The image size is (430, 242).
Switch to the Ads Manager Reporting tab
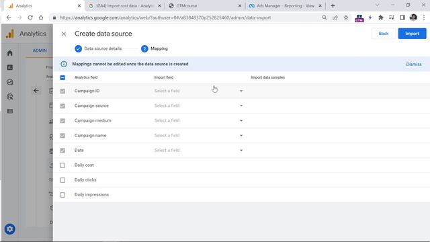pyautogui.click(x=285, y=6)
